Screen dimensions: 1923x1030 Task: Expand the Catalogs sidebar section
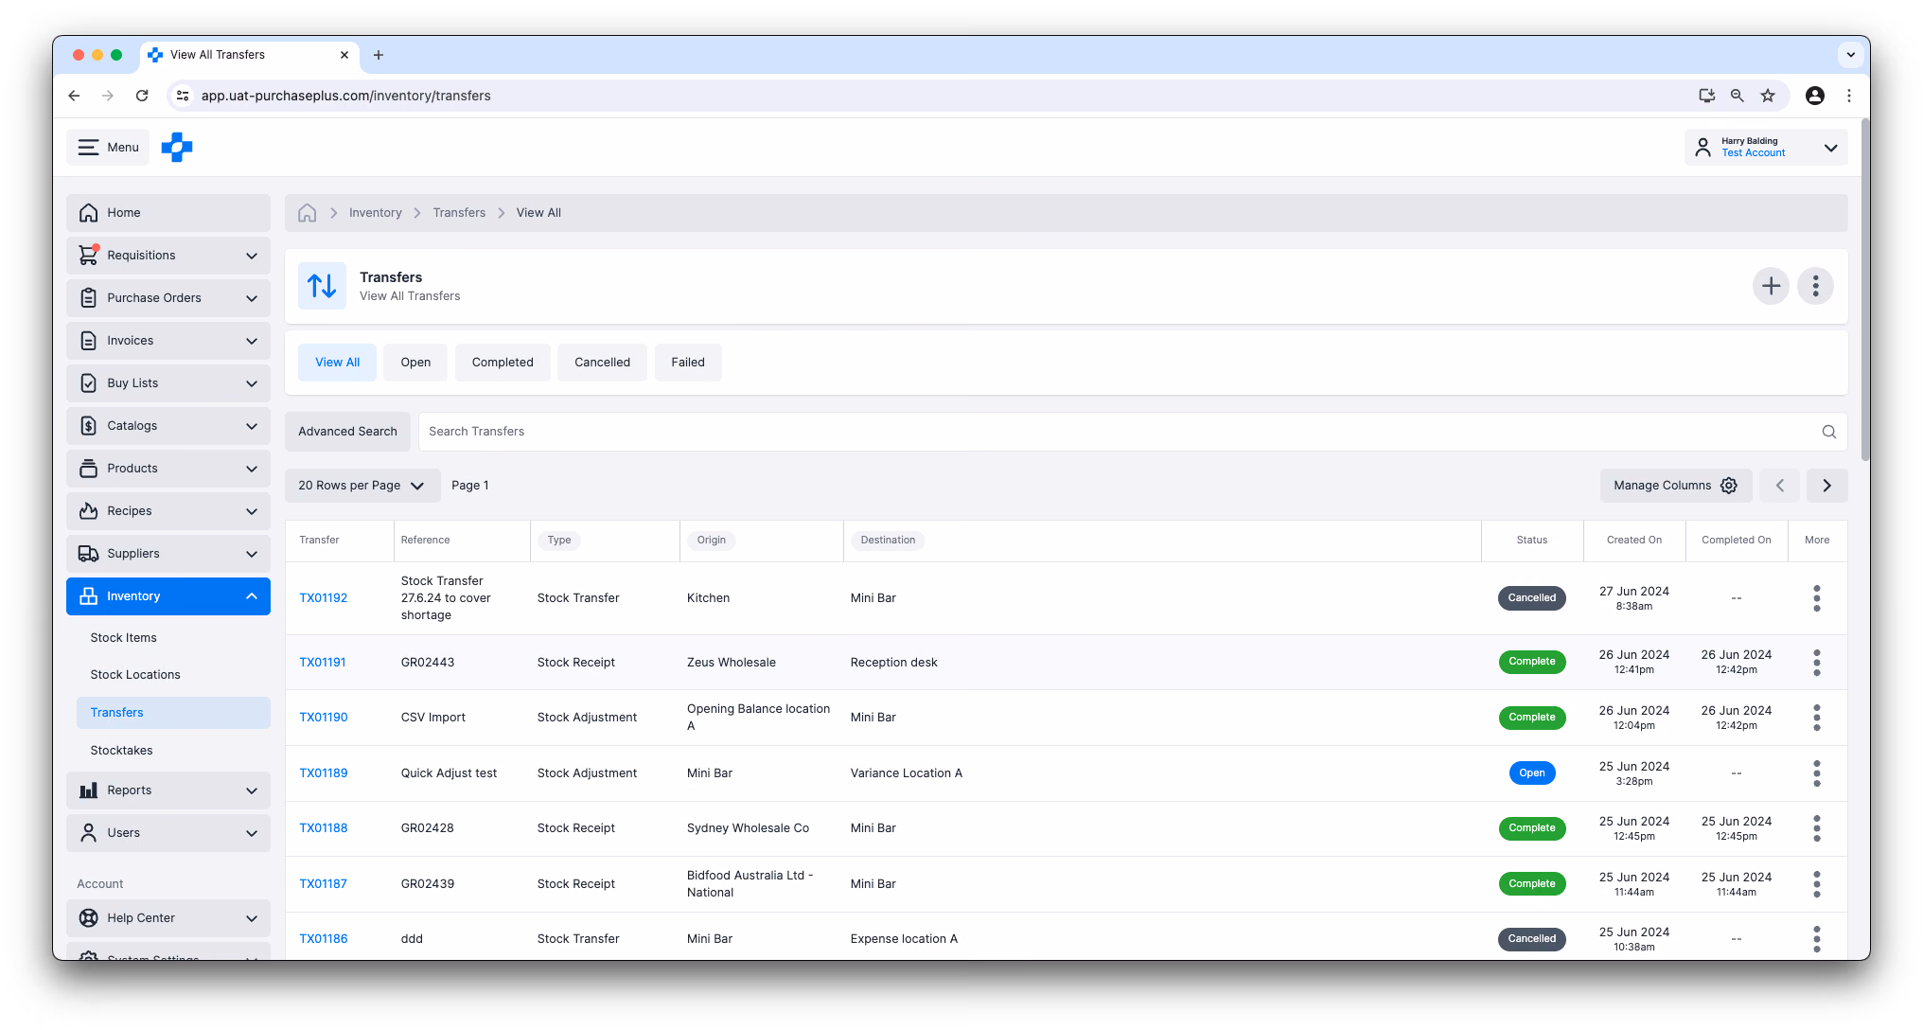tap(168, 426)
